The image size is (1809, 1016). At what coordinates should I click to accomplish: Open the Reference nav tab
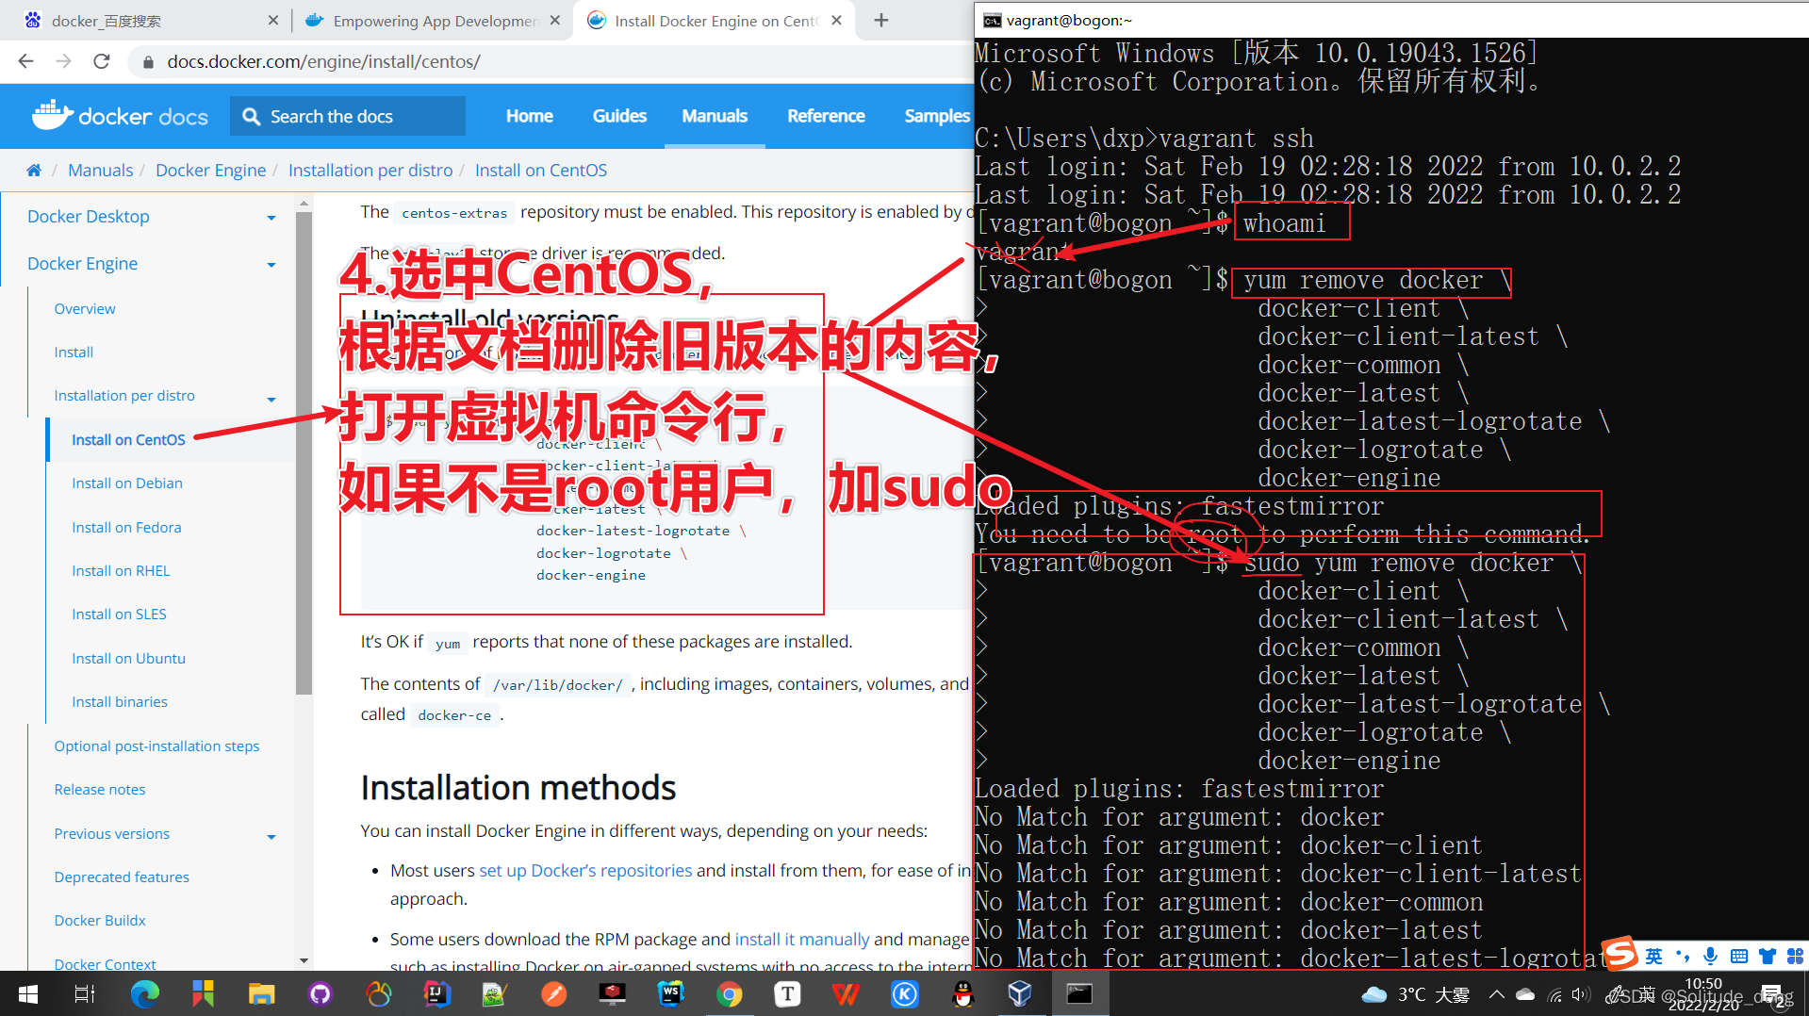826,116
